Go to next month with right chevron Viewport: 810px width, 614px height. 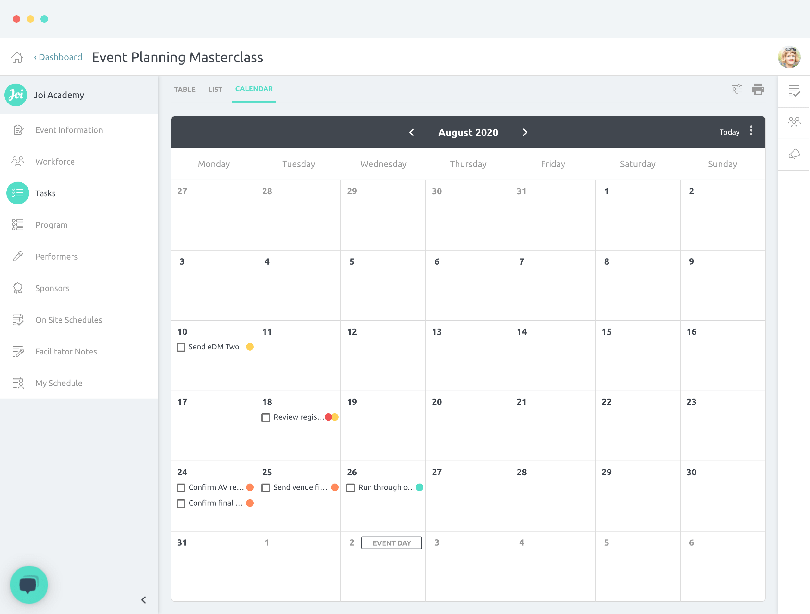click(x=524, y=132)
